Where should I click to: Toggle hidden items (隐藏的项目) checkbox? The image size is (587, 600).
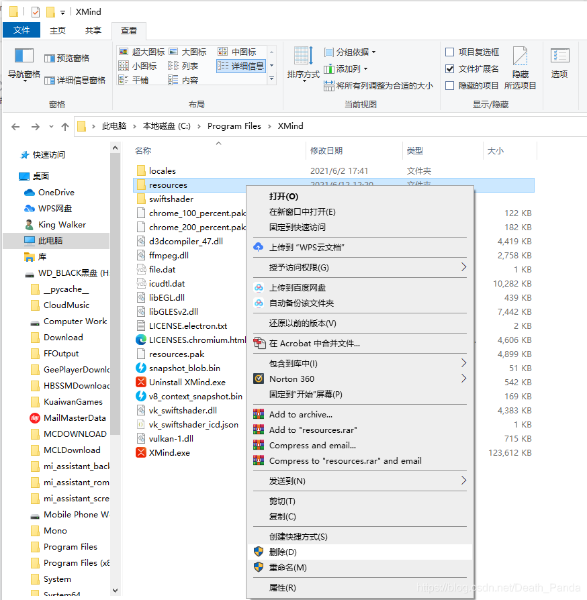[450, 85]
